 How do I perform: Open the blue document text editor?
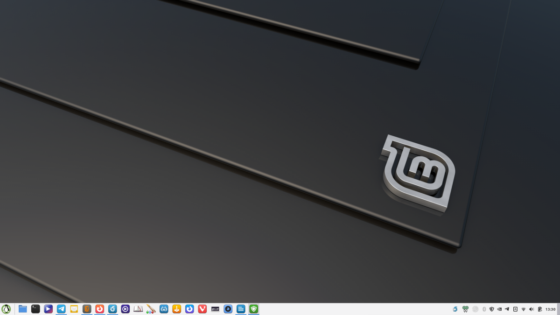(x=241, y=308)
